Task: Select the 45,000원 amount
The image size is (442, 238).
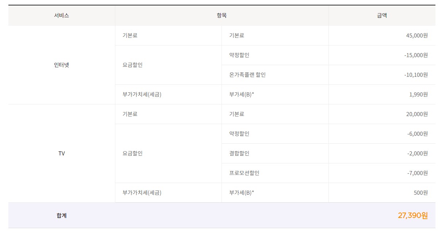Action: [416, 36]
